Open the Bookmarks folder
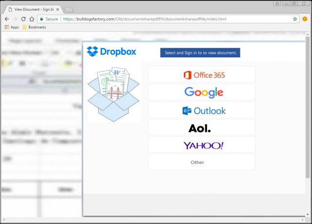Image resolution: width=312 pixels, height=224 pixels. (x=34, y=27)
